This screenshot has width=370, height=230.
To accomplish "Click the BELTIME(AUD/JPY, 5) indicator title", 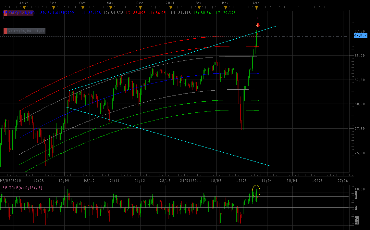I will tap(22, 188).
